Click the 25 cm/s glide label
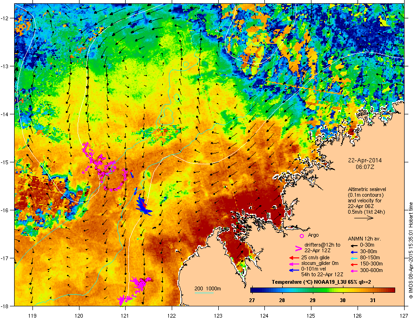The width and height of the screenshot is (414, 320). pos(315,257)
